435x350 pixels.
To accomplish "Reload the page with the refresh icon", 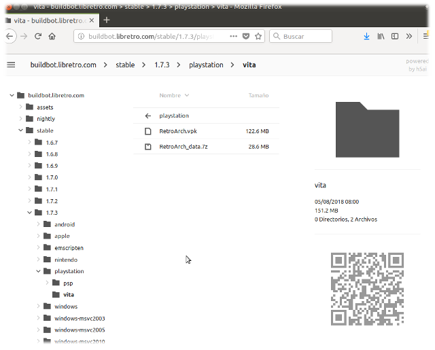I will tap(38, 36).
